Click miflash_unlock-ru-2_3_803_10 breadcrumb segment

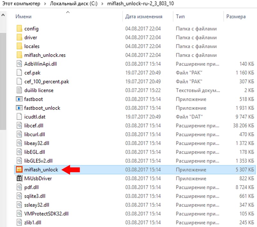tap(140, 4)
